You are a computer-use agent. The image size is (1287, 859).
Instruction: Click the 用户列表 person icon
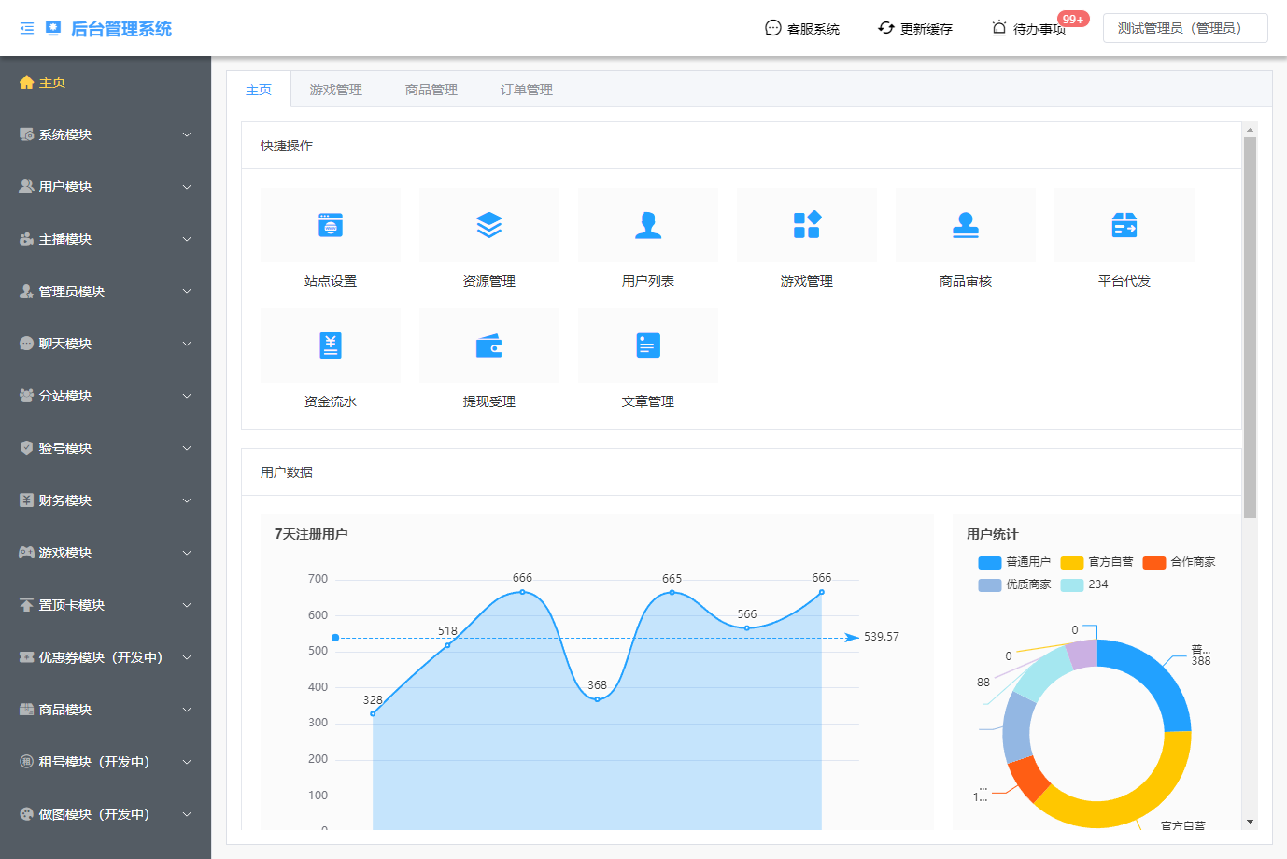pos(648,225)
